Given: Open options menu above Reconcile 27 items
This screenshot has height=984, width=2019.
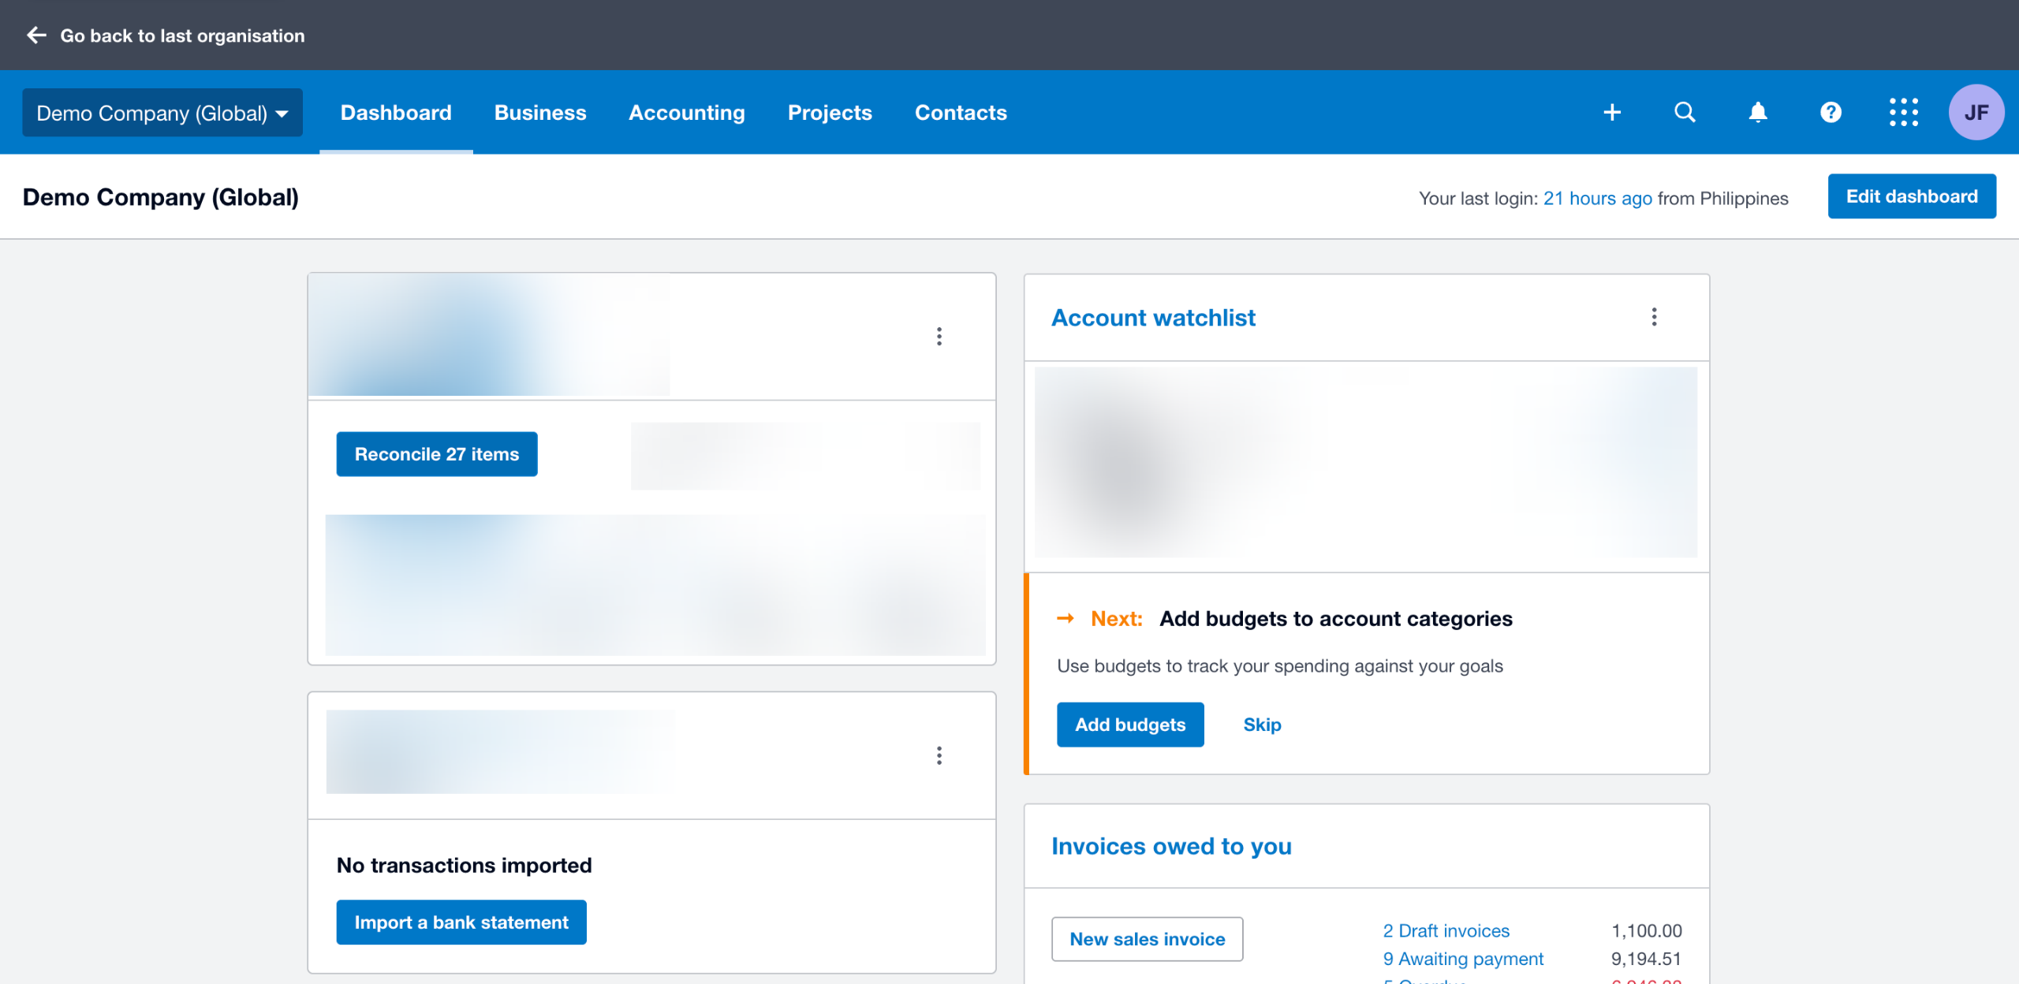Looking at the screenshot, I should click(x=939, y=337).
